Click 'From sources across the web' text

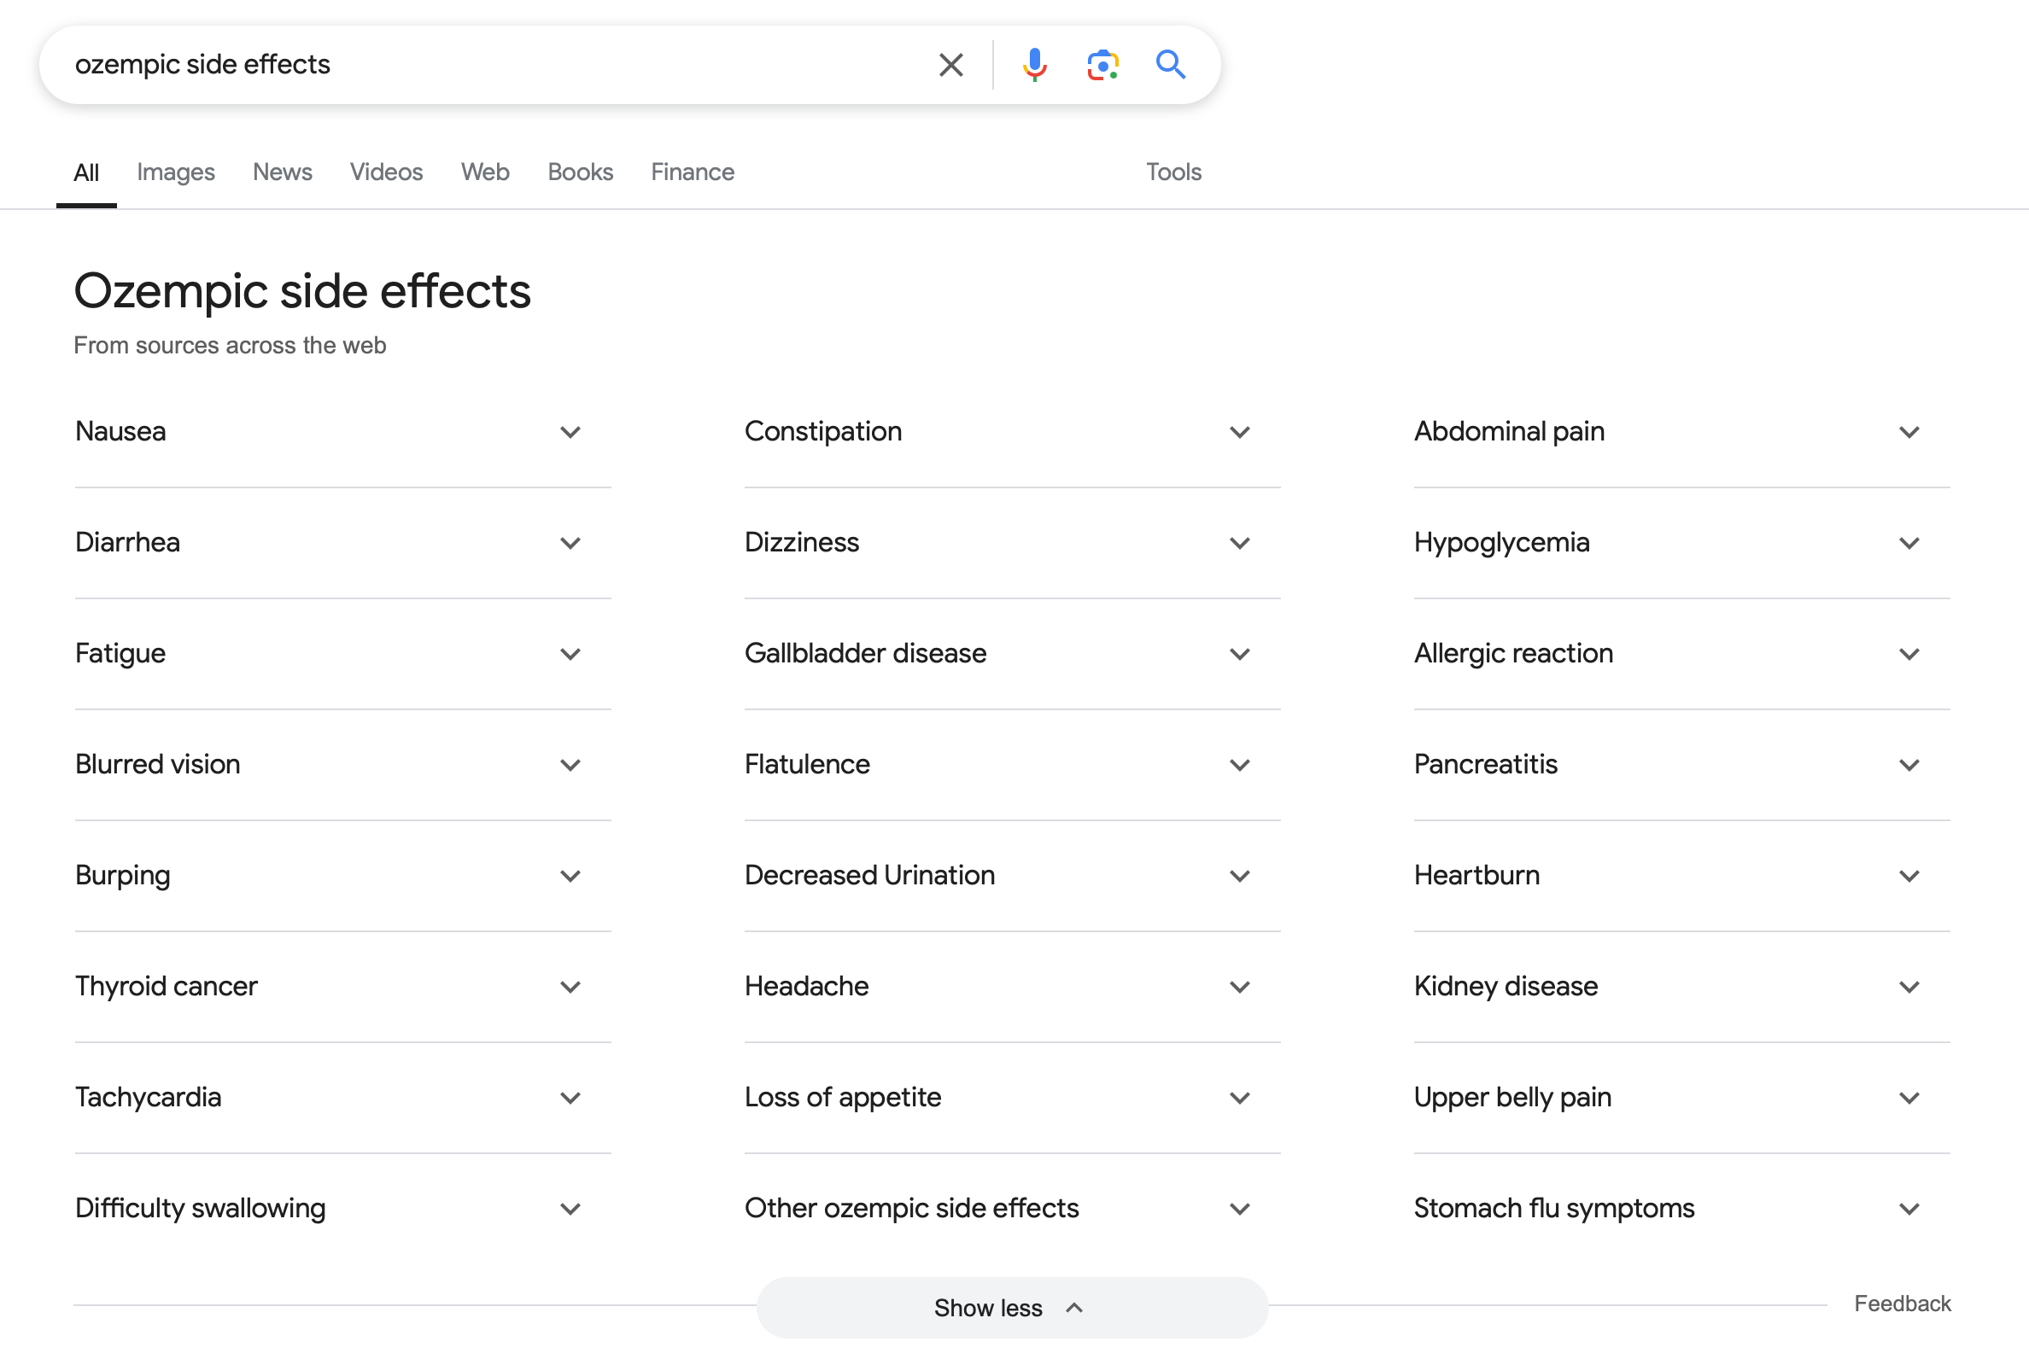[x=230, y=346]
